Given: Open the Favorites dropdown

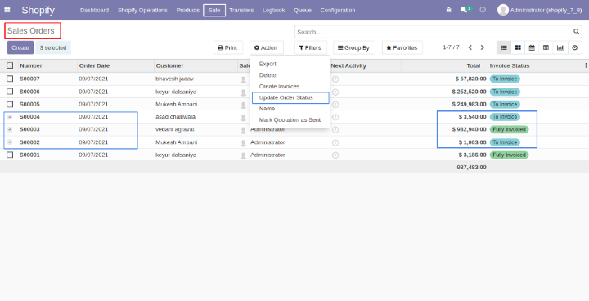Looking at the screenshot, I should (x=402, y=47).
